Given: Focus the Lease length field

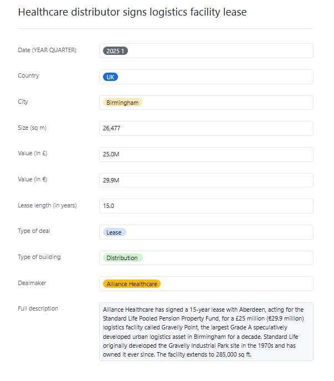Looking at the screenshot, I should (206, 206).
